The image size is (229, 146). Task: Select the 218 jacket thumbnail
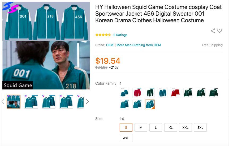[49, 102]
